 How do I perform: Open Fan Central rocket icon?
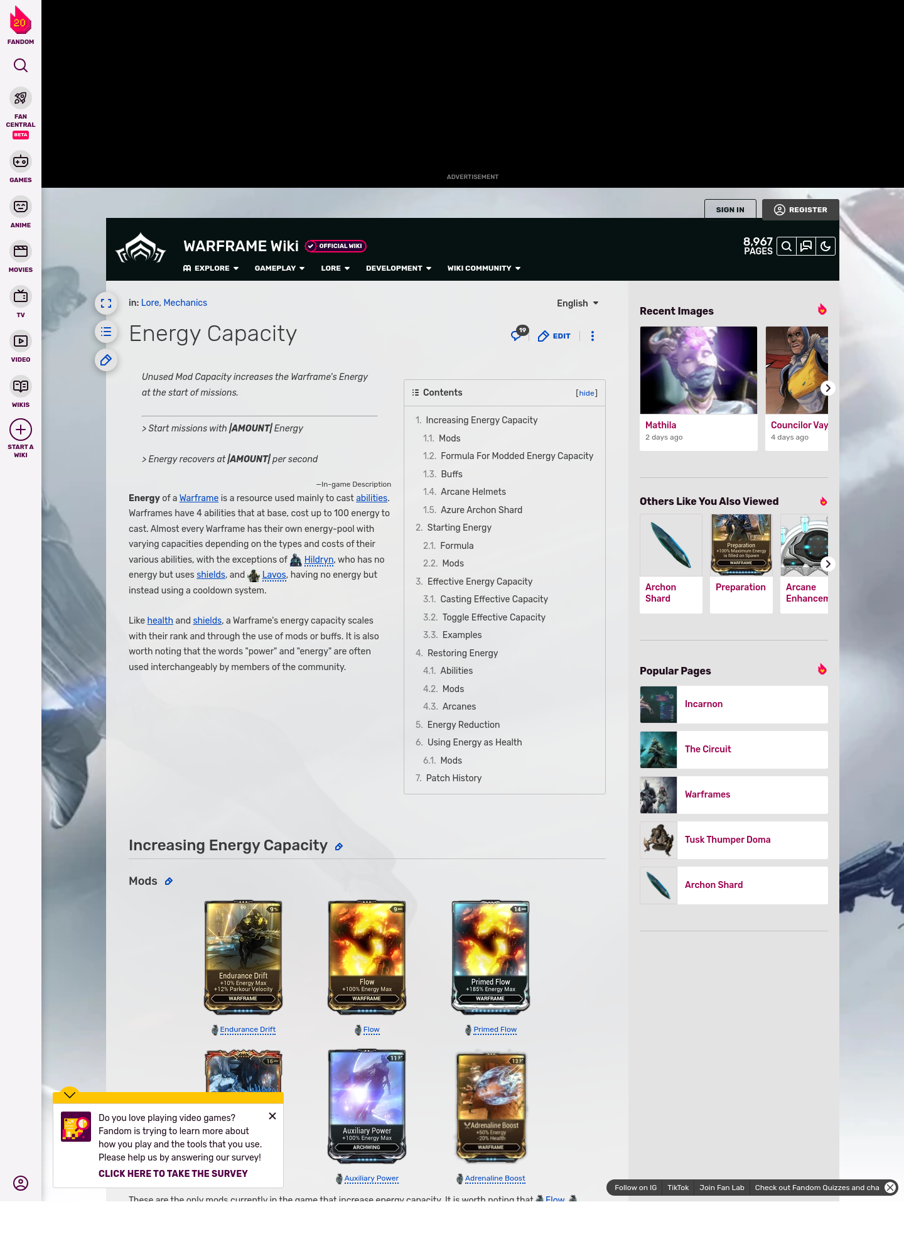point(21,98)
